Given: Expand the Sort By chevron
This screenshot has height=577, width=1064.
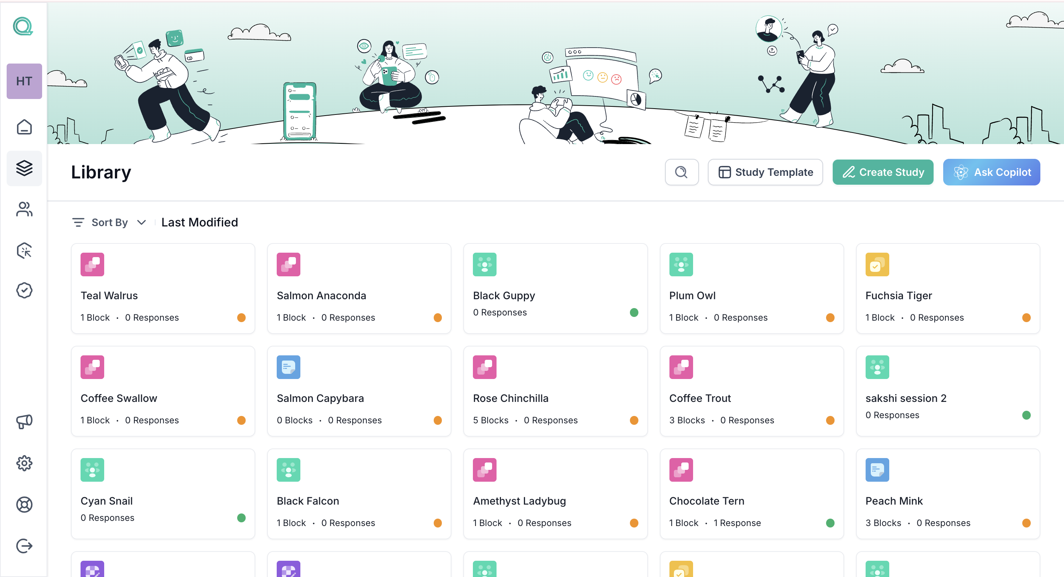Looking at the screenshot, I should [x=141, y=223].
